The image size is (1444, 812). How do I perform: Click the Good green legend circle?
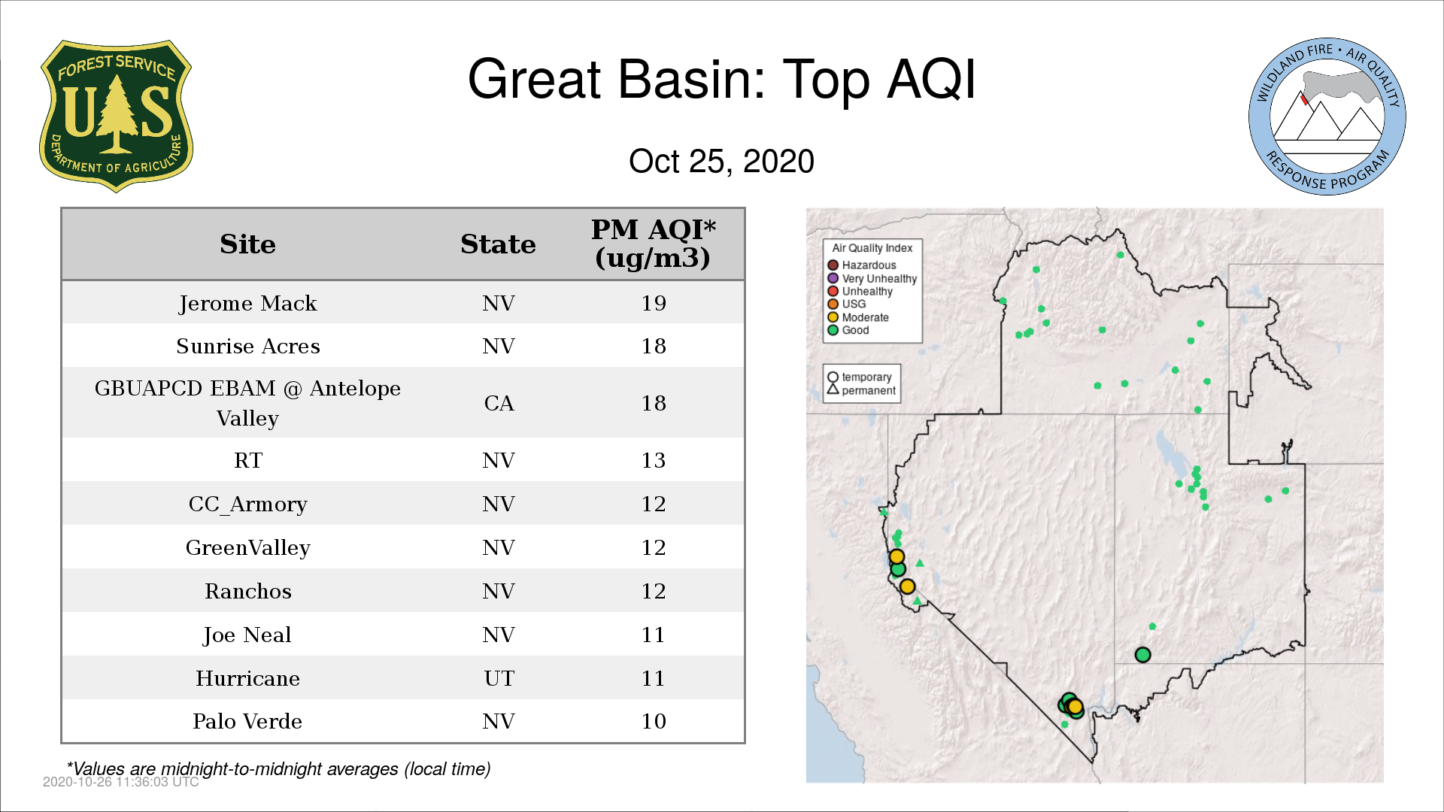point(833,330)
